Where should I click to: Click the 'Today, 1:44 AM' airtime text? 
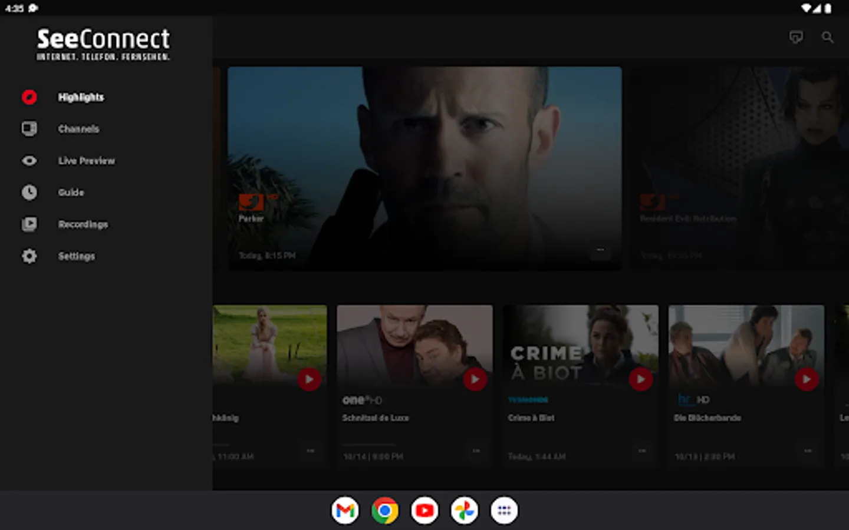[x=537, y=456]
